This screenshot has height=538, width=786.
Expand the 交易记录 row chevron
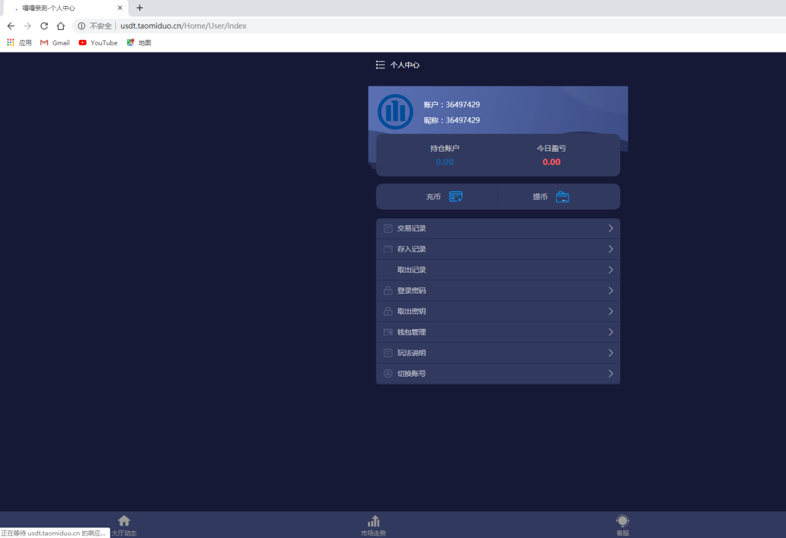(610, 228)
